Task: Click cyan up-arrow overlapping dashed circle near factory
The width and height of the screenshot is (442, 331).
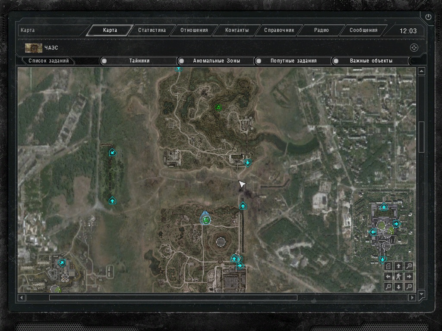Action: pos(234,259)
